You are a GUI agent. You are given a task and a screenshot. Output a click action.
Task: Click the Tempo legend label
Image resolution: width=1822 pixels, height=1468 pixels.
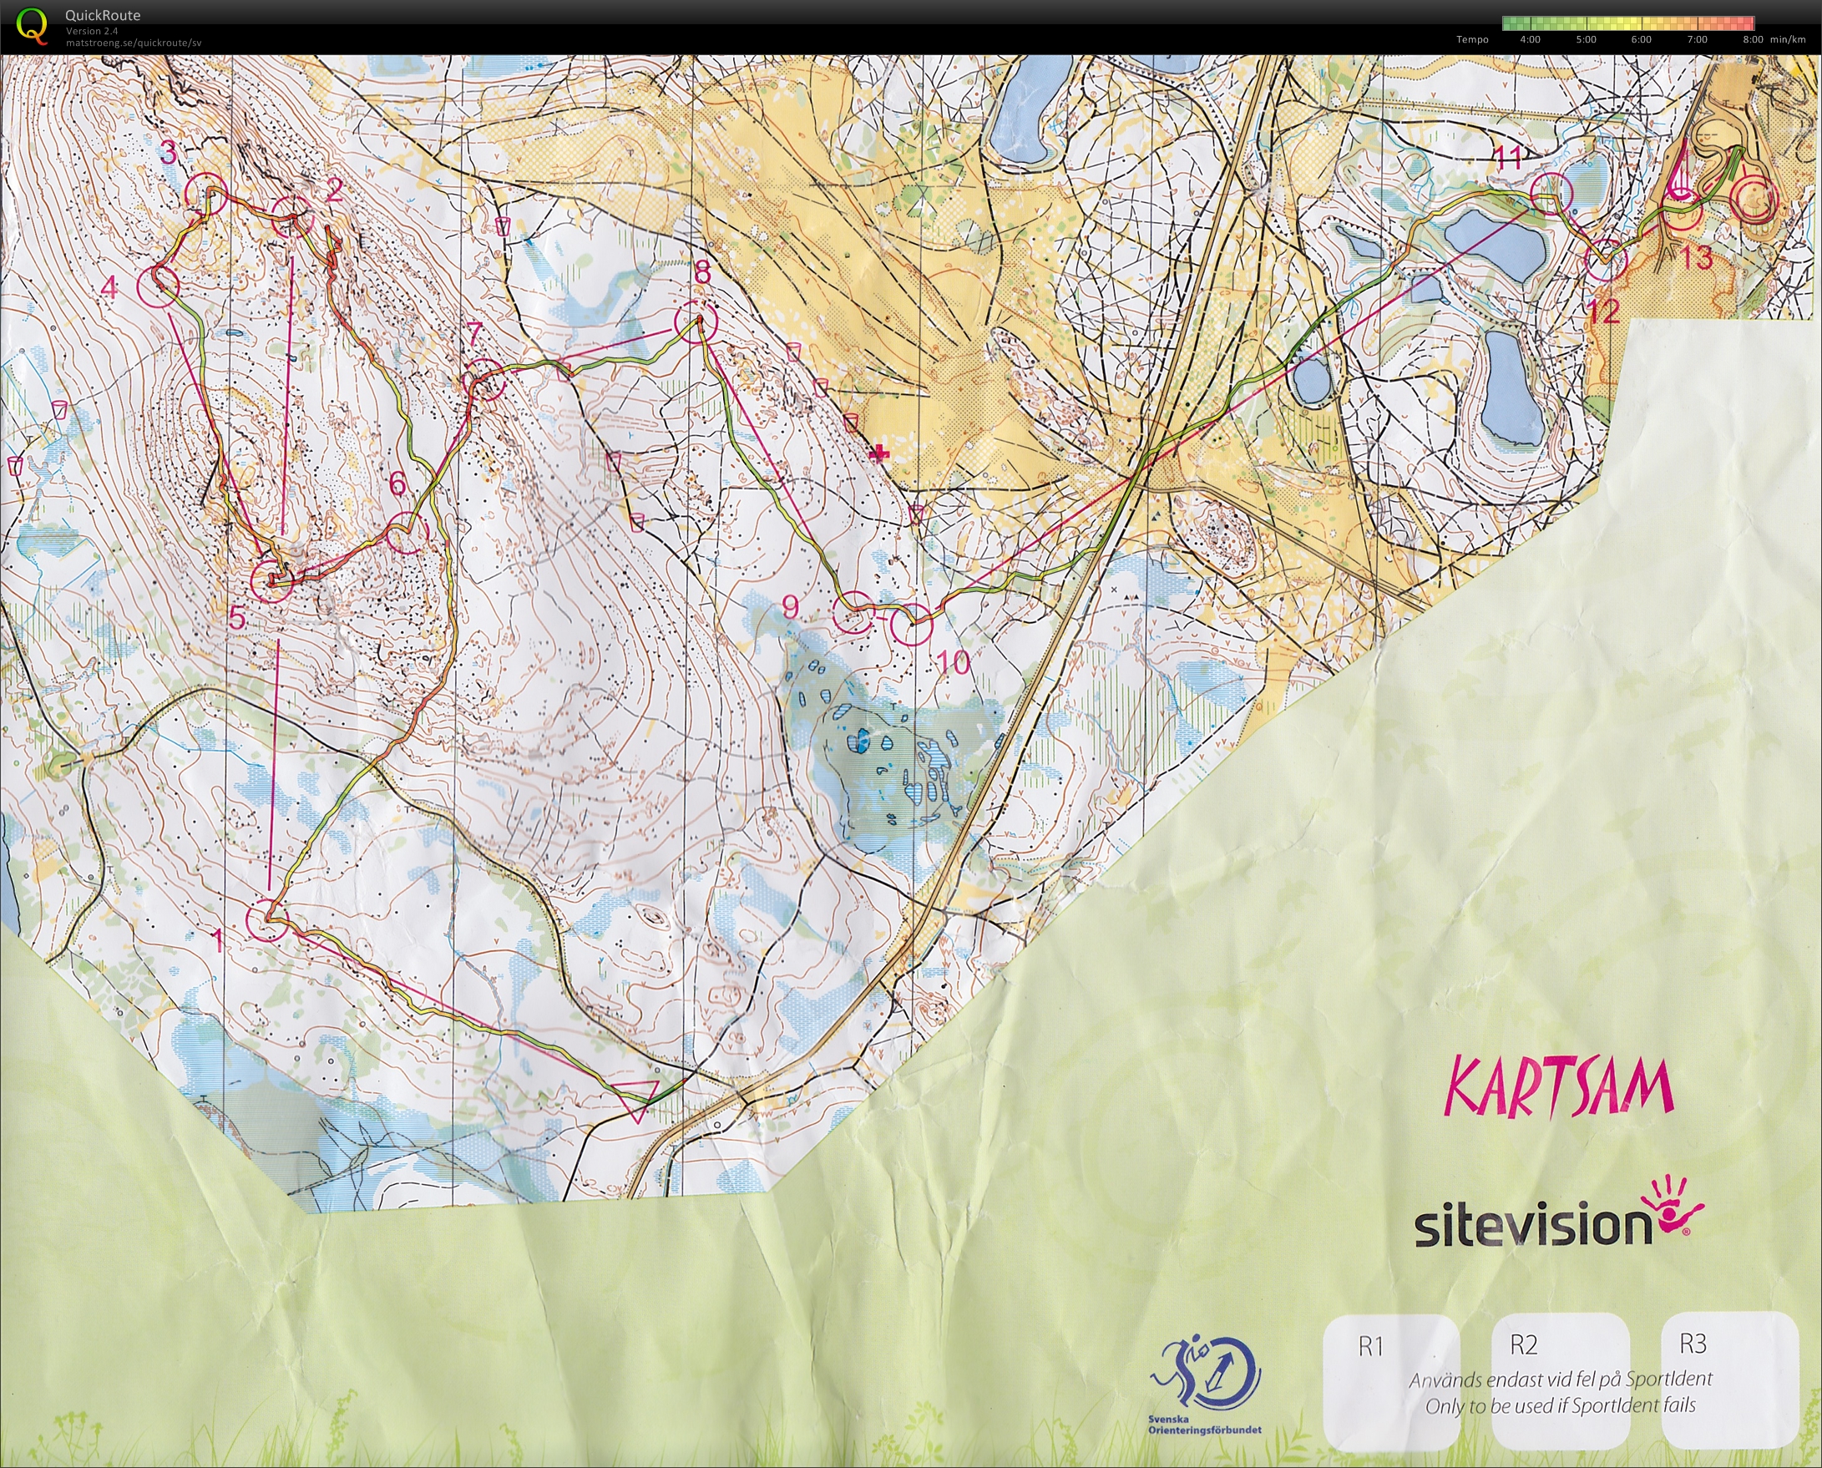[x=1472, y=40]
